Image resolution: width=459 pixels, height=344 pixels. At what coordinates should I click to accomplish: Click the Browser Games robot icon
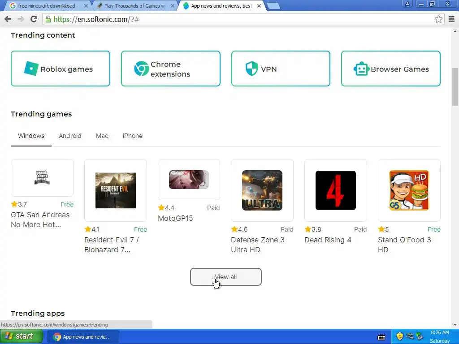pyautogui.click(x=361, y=69)
